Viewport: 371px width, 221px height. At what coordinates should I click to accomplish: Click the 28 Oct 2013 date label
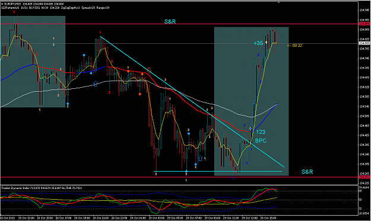point(8,218)
